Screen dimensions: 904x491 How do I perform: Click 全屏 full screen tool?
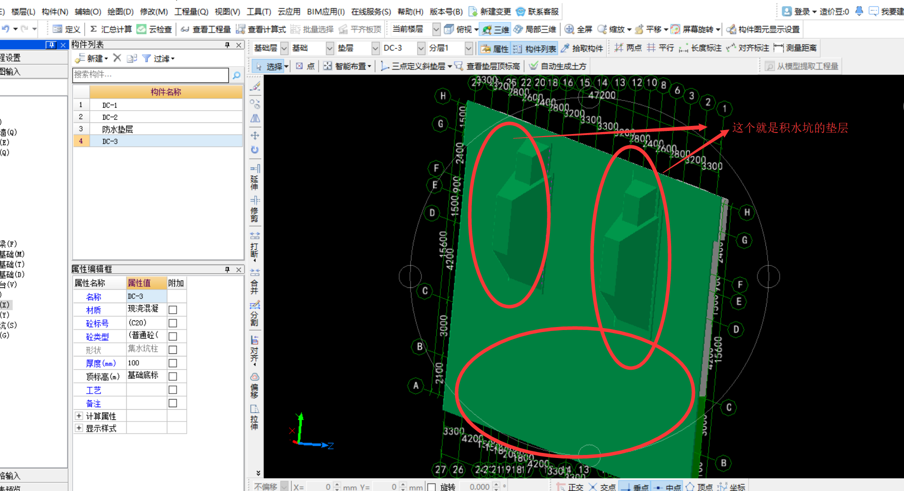pyautogui.click(x=578, y=29)
